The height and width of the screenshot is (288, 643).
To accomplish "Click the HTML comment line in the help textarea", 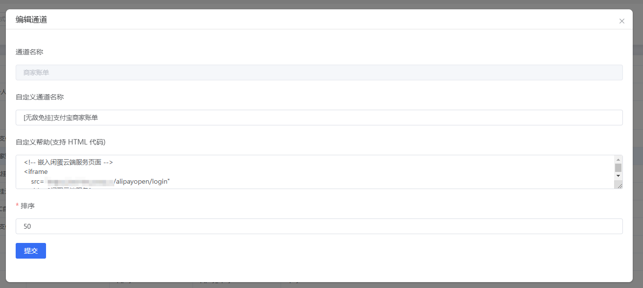I will coord(69,163).
